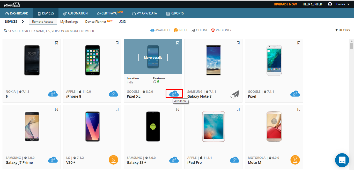
Task: Bookmark the LG V30 + device
Action: [x=117, y=109]
